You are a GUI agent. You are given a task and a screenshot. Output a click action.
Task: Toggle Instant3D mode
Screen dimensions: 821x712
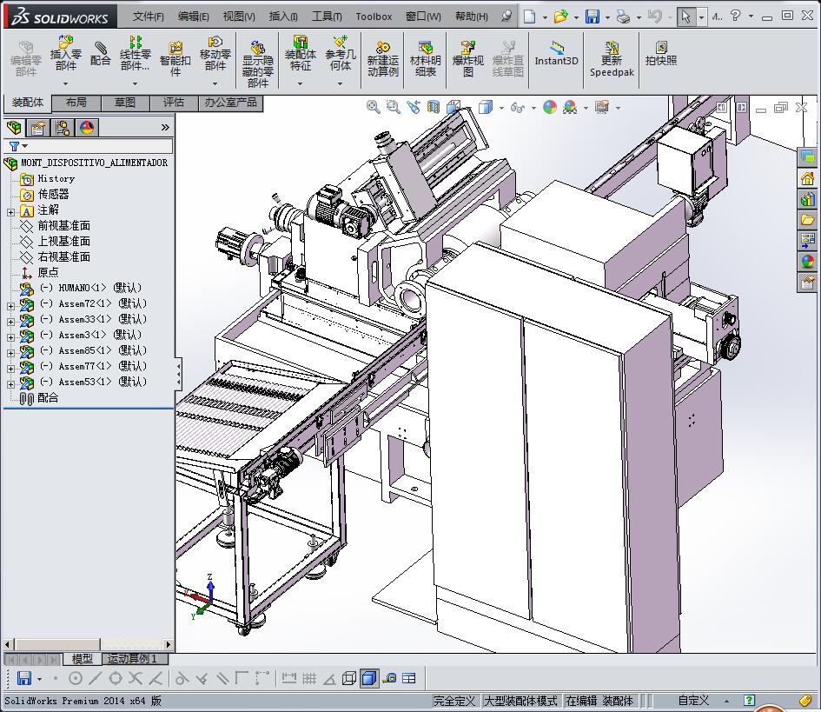[556, 52]
